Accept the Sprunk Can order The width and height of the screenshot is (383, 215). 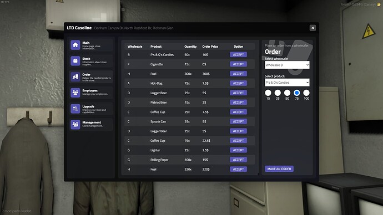(x=238, y=121)
